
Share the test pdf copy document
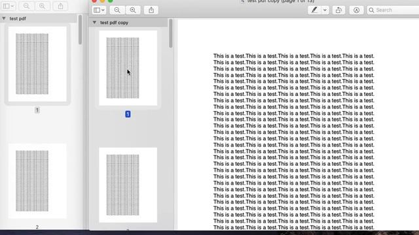tap(151, 10)
